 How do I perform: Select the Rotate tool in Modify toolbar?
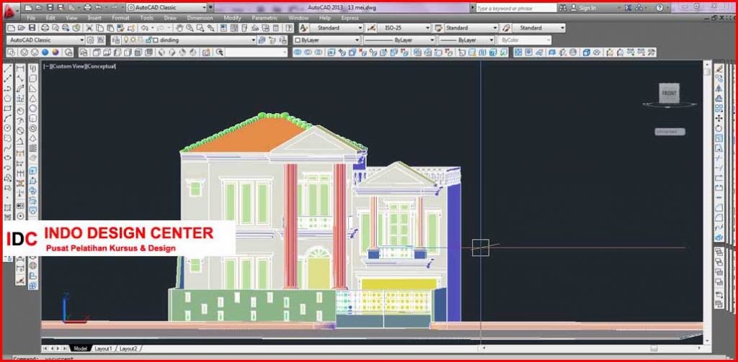[719, 128]
